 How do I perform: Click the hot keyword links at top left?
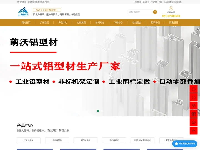(39, 2)
